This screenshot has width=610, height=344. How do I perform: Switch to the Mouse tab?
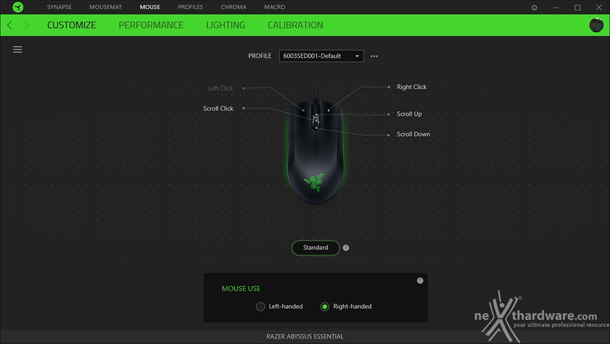150,7
